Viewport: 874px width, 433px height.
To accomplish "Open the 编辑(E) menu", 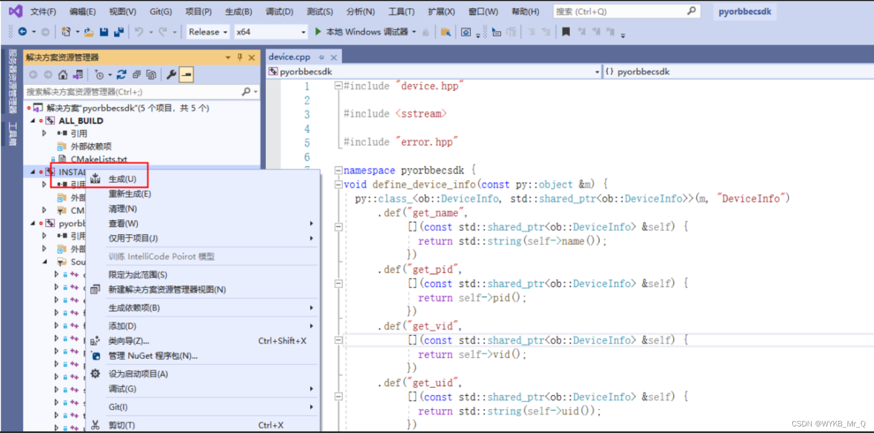I will point(82,11).
